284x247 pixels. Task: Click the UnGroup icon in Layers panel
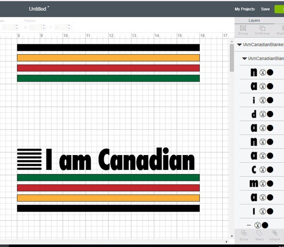tap(262, 28)
